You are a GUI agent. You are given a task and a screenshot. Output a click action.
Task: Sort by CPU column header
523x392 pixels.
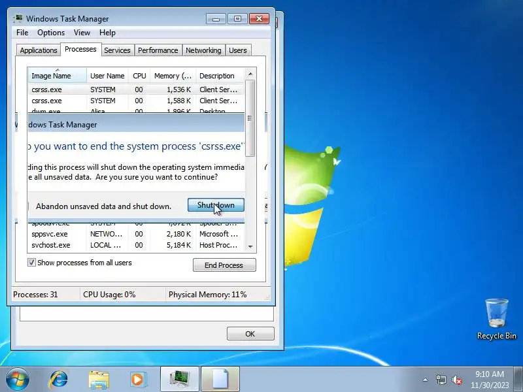[x=139, y=76]
